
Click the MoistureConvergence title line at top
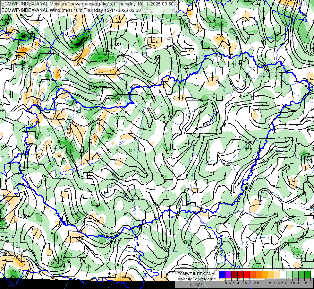click(x=87, y=4)
